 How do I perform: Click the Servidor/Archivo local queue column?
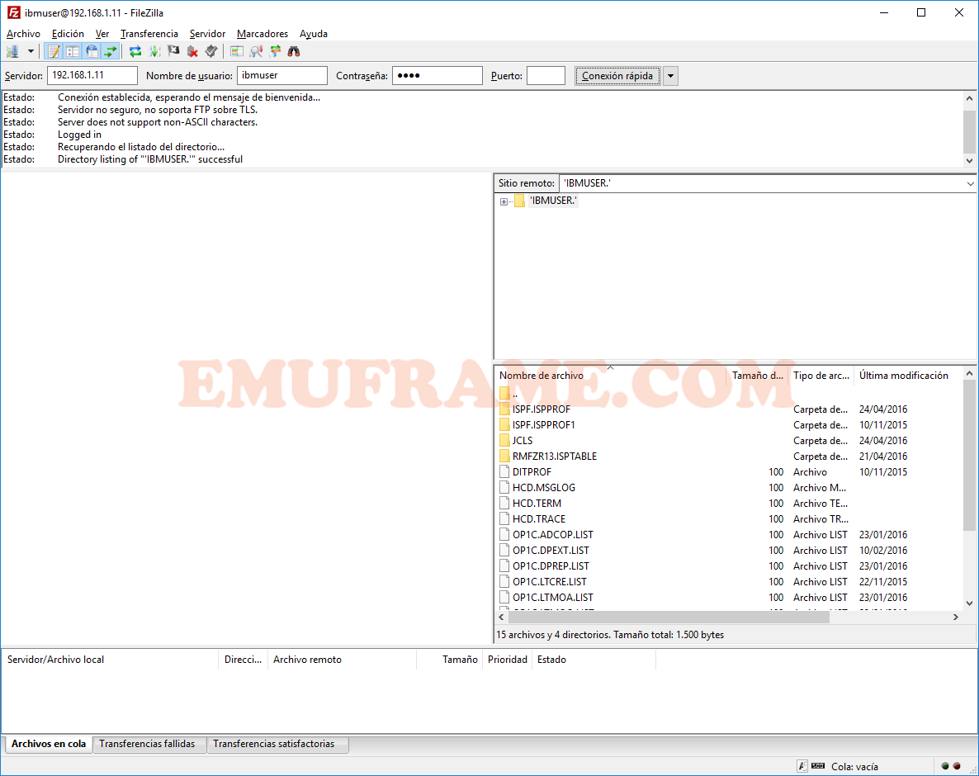click(111, 660)
